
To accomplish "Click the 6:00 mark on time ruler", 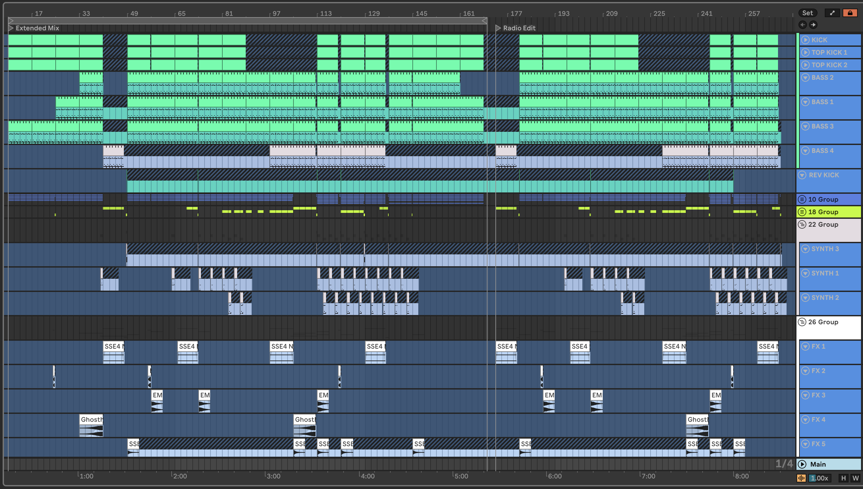I will pyautogui.click(x=554, y=476).
